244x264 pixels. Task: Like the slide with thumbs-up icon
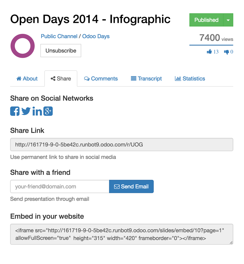click(209, 52)
